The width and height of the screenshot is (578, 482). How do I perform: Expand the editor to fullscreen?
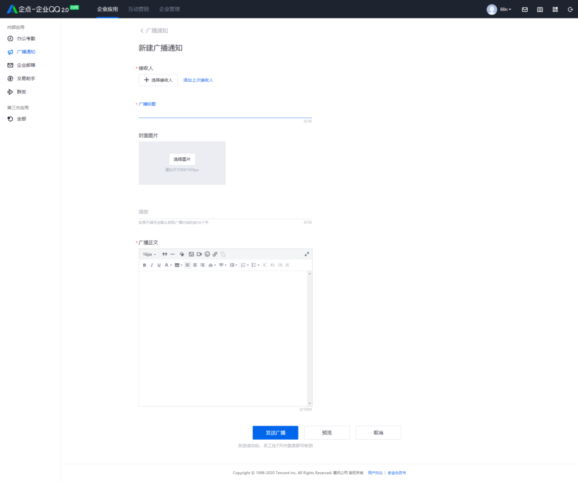point(307,254)
